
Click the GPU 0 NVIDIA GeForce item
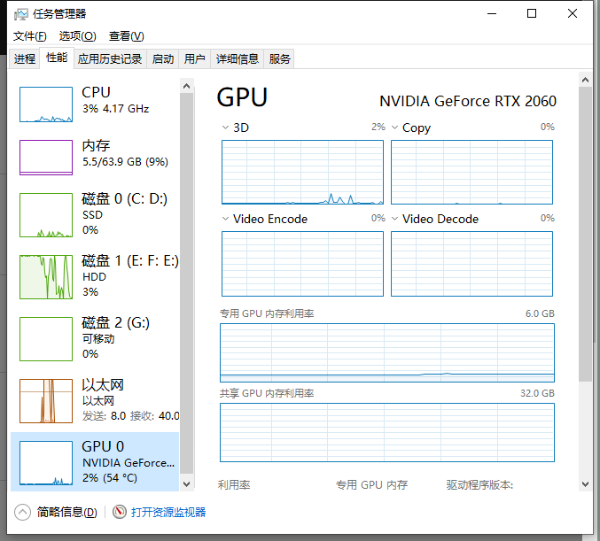[95, 462]
